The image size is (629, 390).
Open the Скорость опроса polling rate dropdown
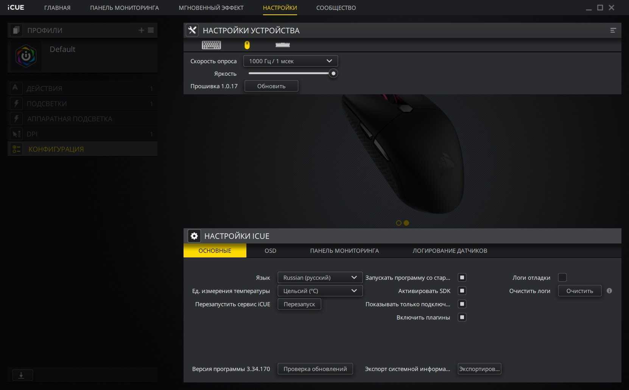(x=290, y=61)
